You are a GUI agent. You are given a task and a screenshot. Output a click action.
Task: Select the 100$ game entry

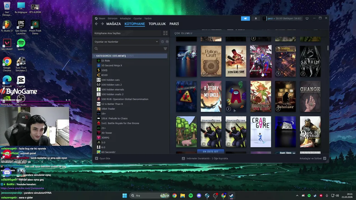point(104,70)
